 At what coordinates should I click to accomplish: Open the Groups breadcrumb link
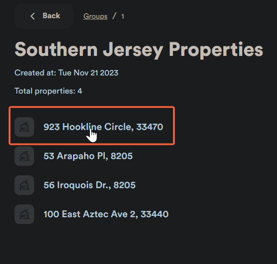click(95, 16)
